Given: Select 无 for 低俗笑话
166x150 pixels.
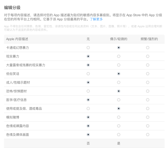Looking at the screenshot, I should tap(88, 74).
